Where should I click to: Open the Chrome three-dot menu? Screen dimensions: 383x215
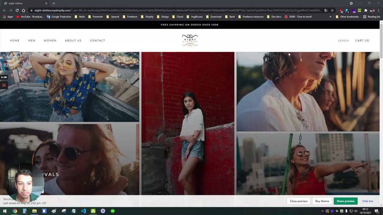pos(379,10)
